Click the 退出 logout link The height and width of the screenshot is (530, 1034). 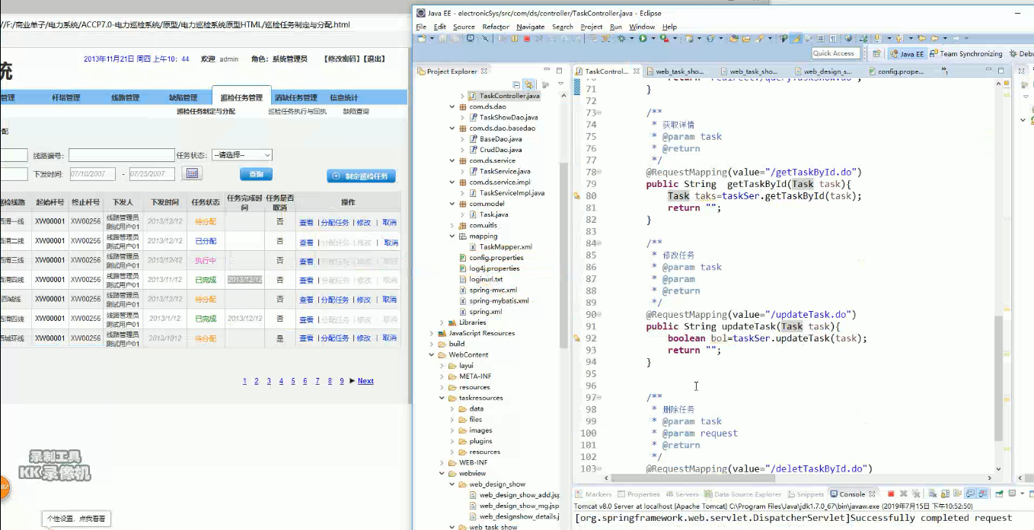point(375,59)
